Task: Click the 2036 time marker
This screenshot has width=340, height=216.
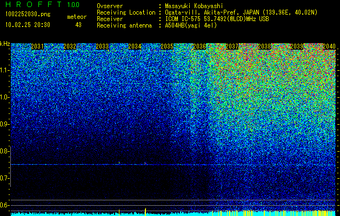Action: 199,46
